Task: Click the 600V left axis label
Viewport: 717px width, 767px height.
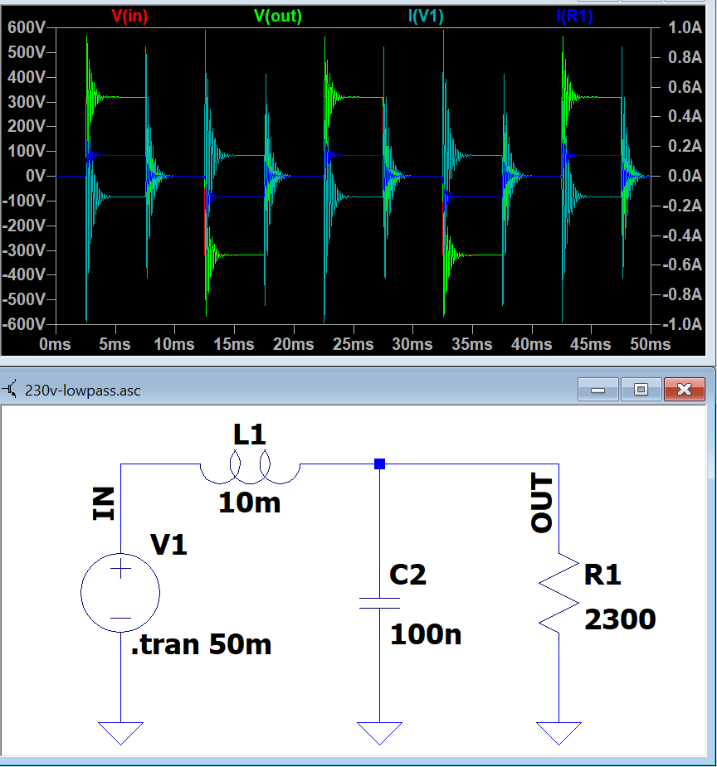Action: coord(27,27)
